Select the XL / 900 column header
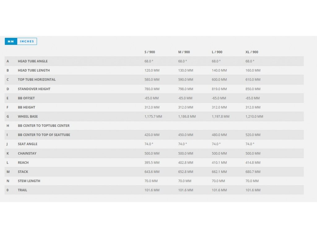This screenshot has width=317, height=238. pos(252,52)
